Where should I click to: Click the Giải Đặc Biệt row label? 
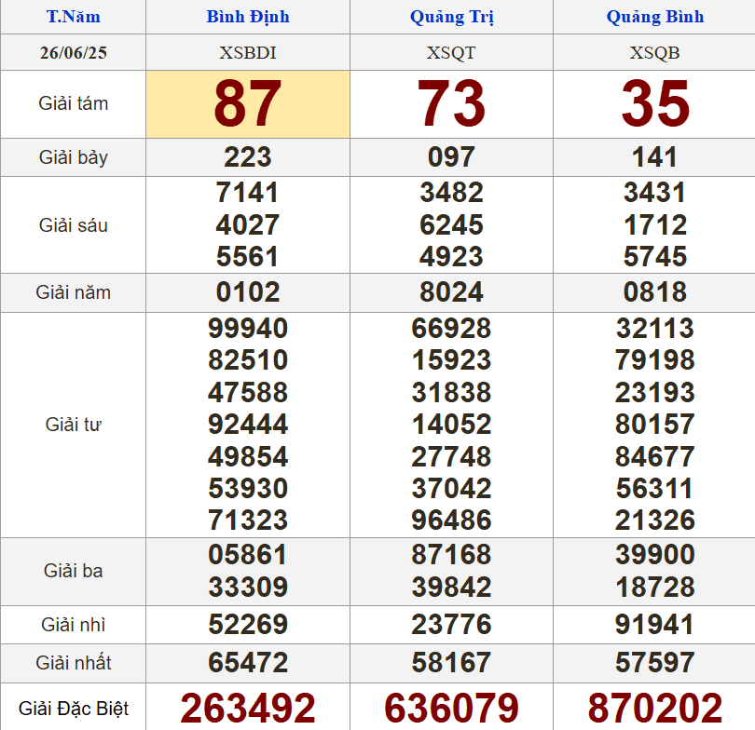[73, 709]
